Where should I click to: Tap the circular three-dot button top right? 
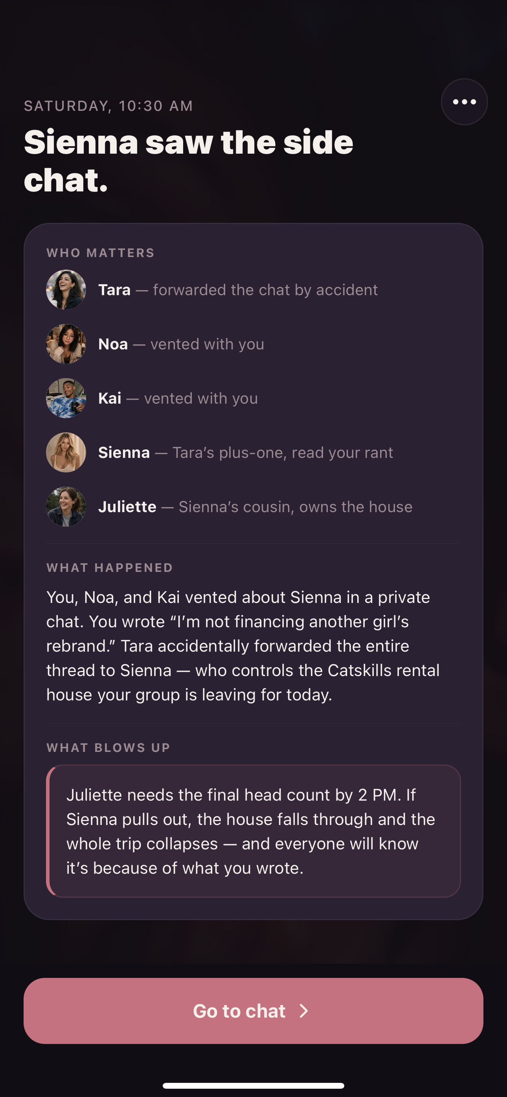click(464, 102)
